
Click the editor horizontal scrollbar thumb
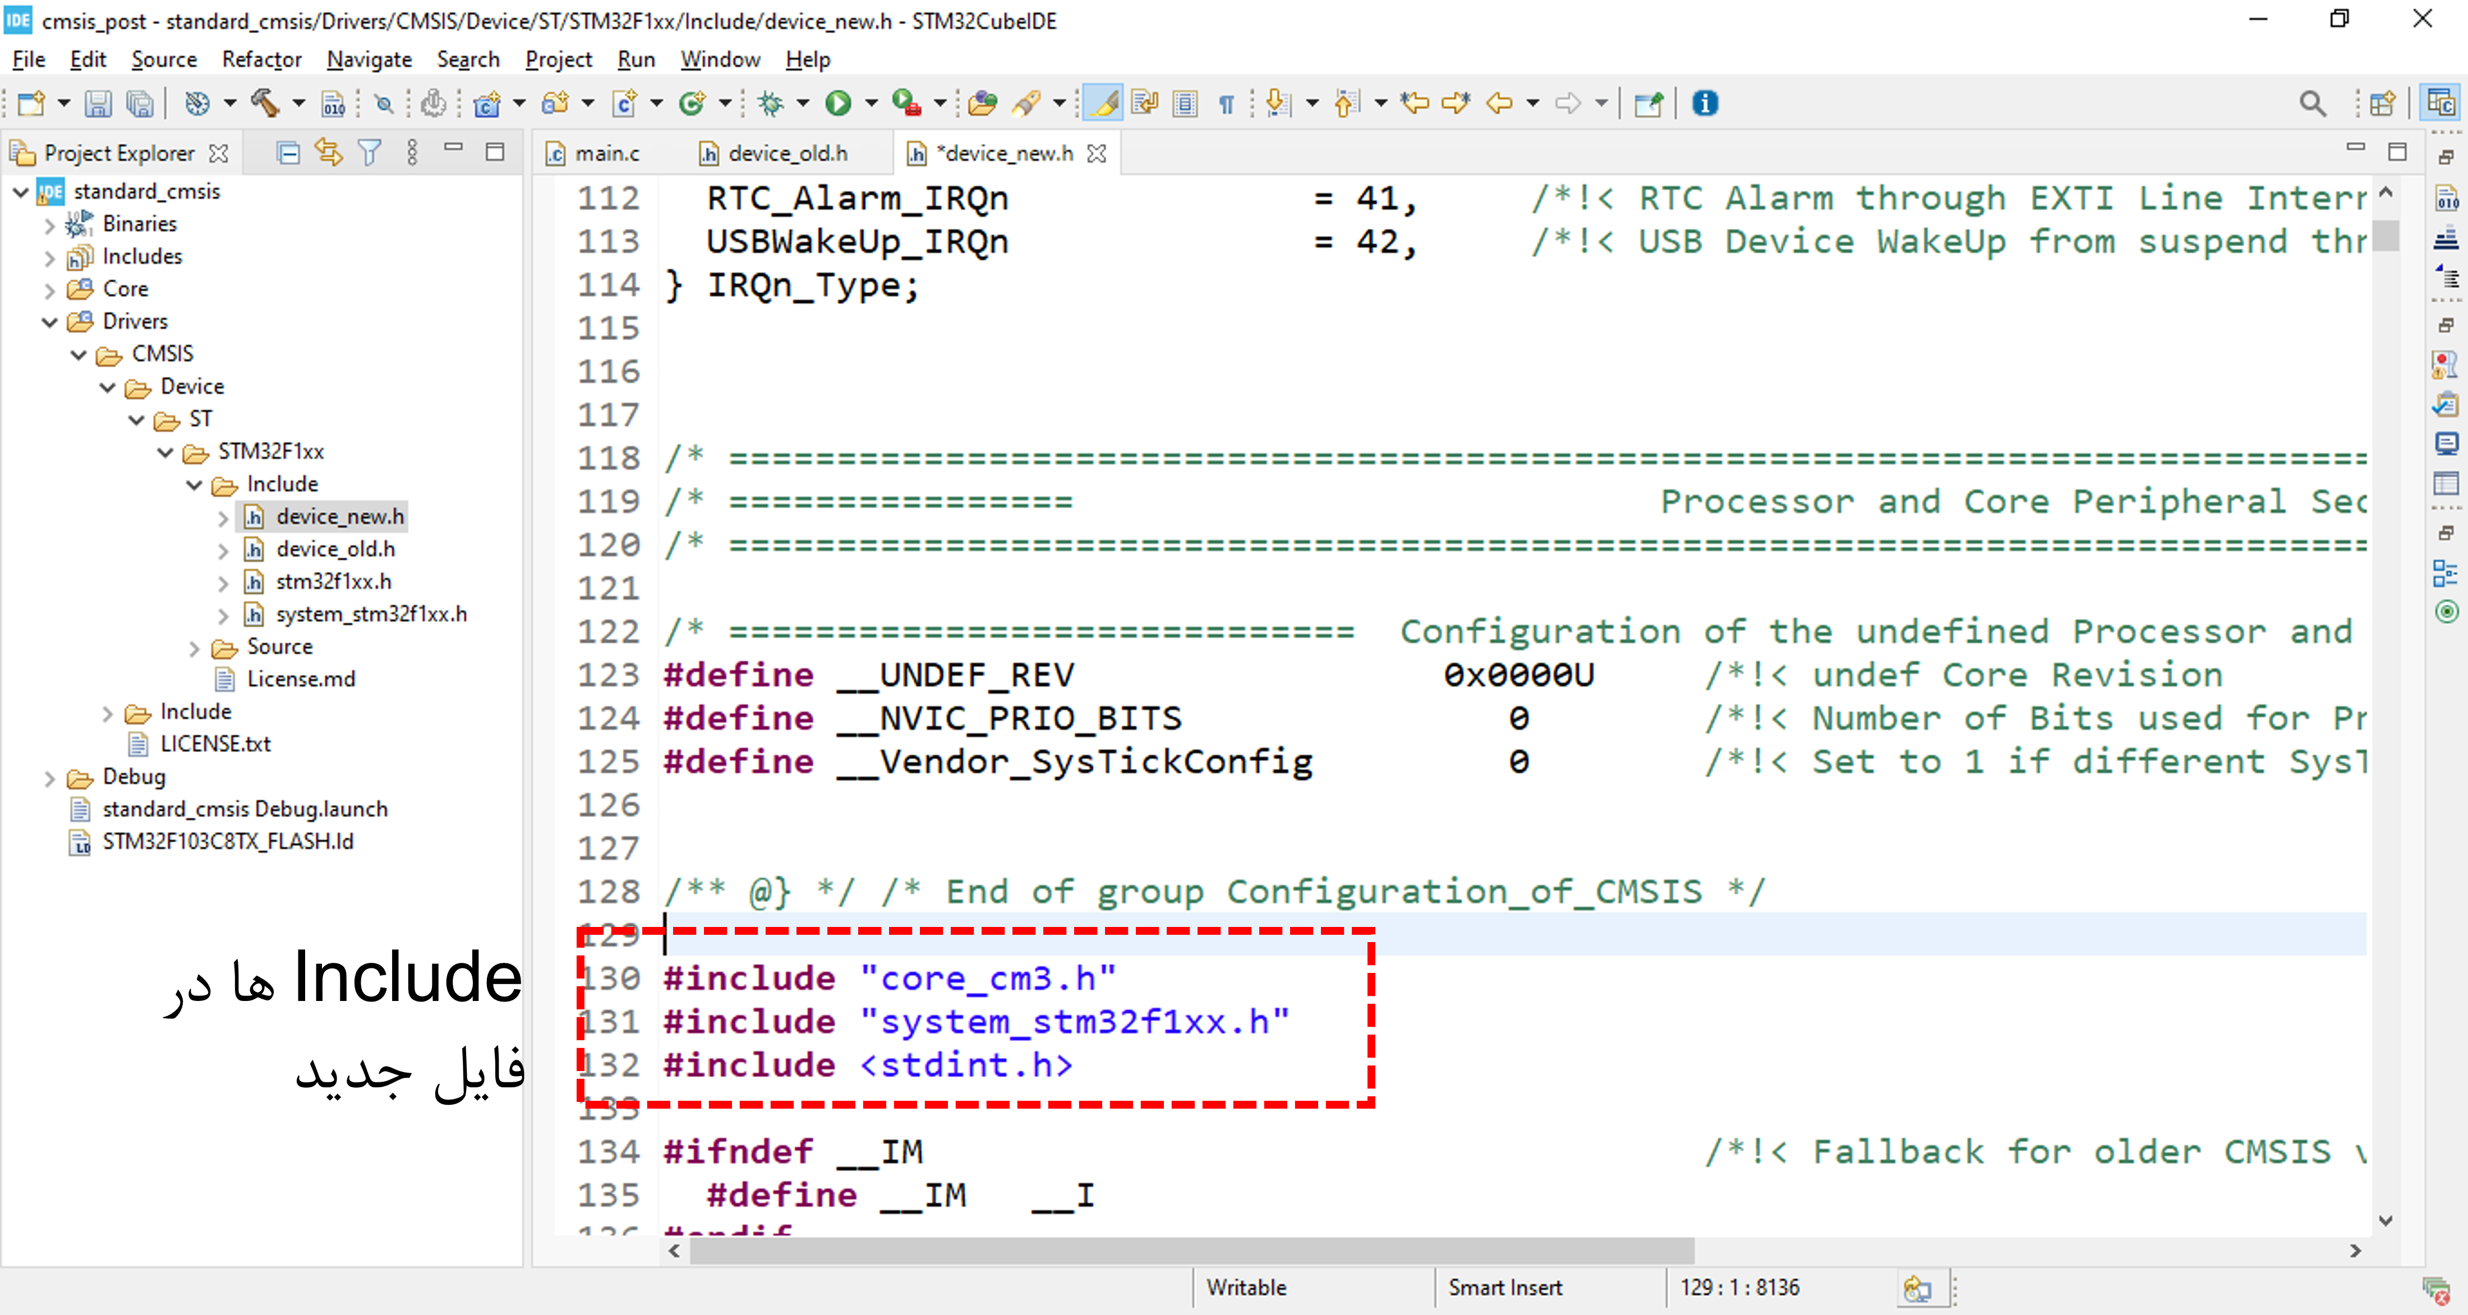coord(1192,1251)
